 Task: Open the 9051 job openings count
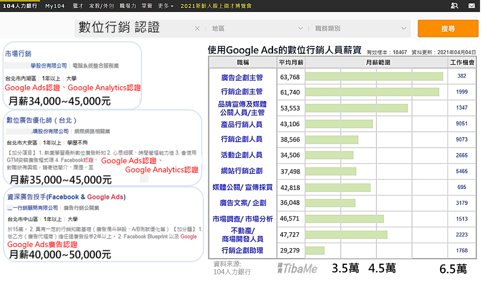click(462, 124)
